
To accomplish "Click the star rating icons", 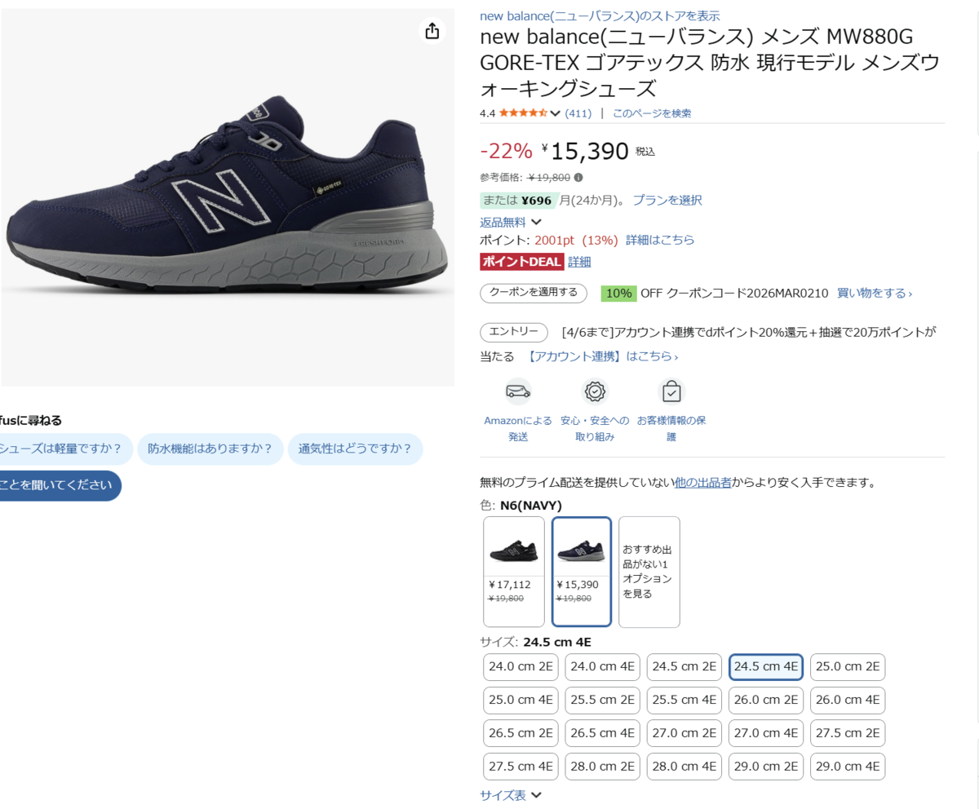I will (523, 113).
